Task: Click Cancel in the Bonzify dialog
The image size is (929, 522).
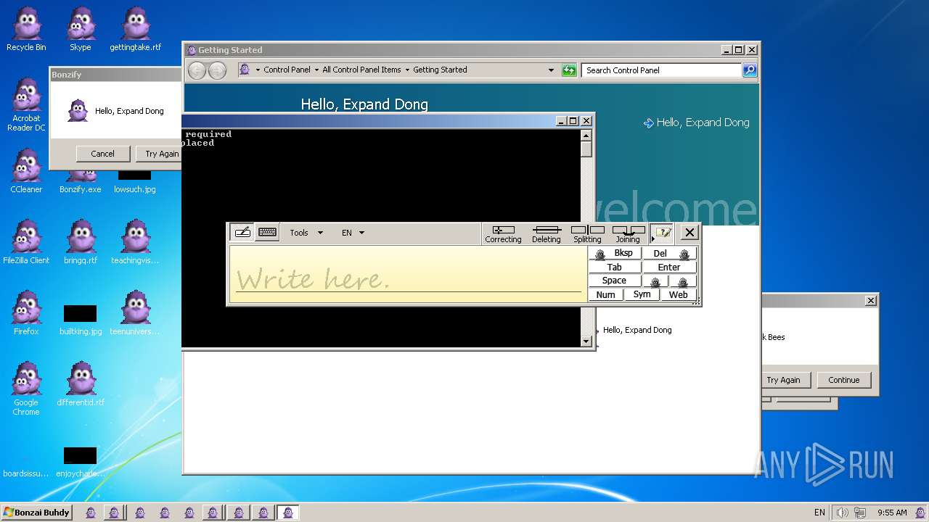Action: [102, 154]
